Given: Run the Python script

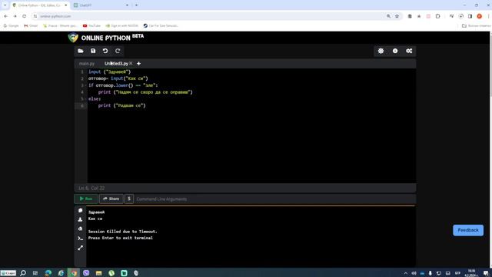Looking at the screenshot, I should pyautogui.click(x=86, y=199).
